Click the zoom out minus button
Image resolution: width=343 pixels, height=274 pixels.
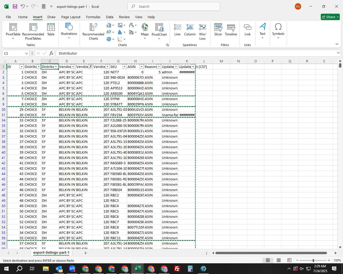tap(297, 260)
